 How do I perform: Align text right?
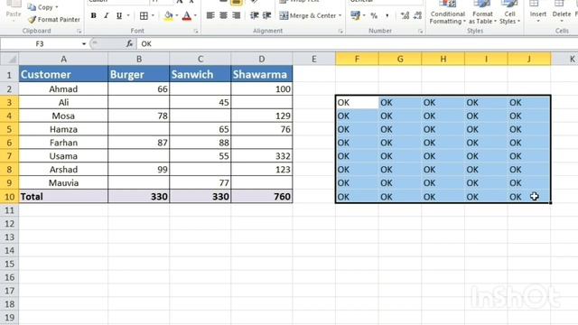click(x=237, y=15)
